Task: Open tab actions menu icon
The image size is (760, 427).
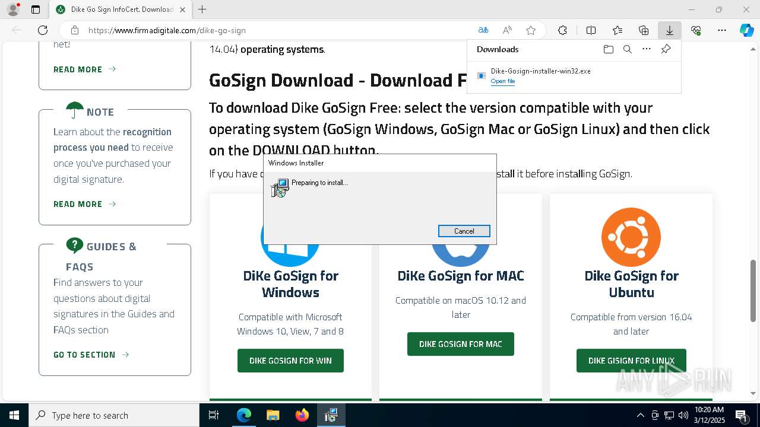Action: 36,9
